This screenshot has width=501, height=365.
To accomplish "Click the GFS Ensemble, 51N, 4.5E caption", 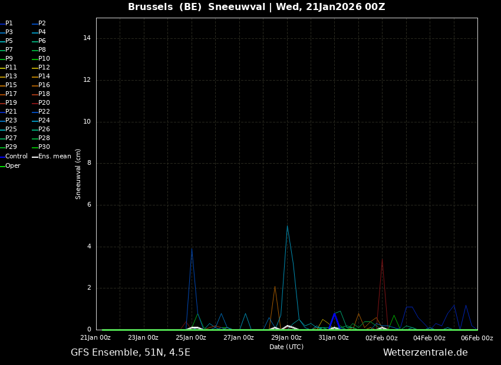I will point(130,353).
